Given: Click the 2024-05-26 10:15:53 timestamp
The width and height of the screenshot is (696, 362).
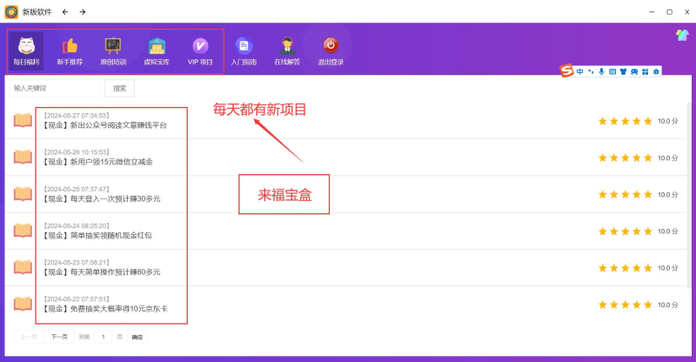Looking at the screenshot, I should pyautogui.click(x=76, y=152).
